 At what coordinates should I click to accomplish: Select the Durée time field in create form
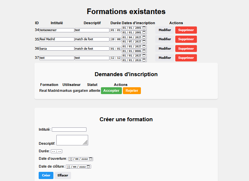click(56, 151)
